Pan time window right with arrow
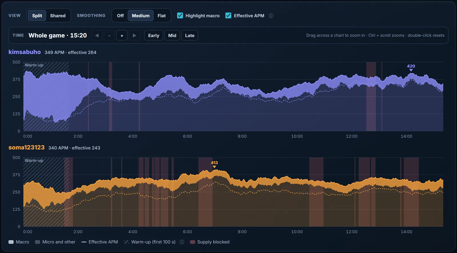Screen dimensions: 457x253 134,35
